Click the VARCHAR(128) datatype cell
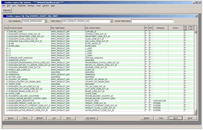The height and width of the screenshot is (130, 203). 161,101
